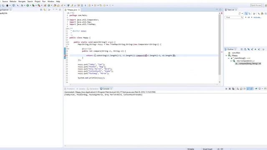Viewport: 267px width, 150px height.
Task: Open the Search menu
Action: pyautogui.click(x=30, y=1)
